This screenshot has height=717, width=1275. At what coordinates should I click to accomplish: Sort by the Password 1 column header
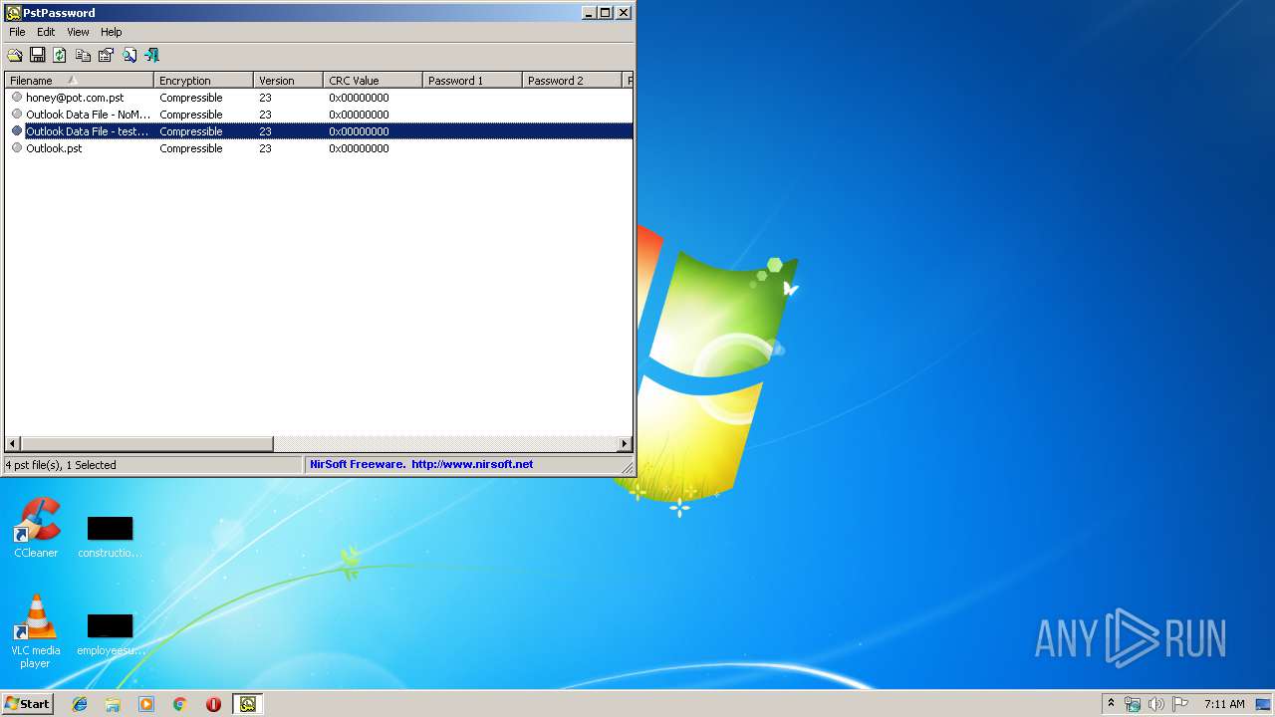(473, 80)
